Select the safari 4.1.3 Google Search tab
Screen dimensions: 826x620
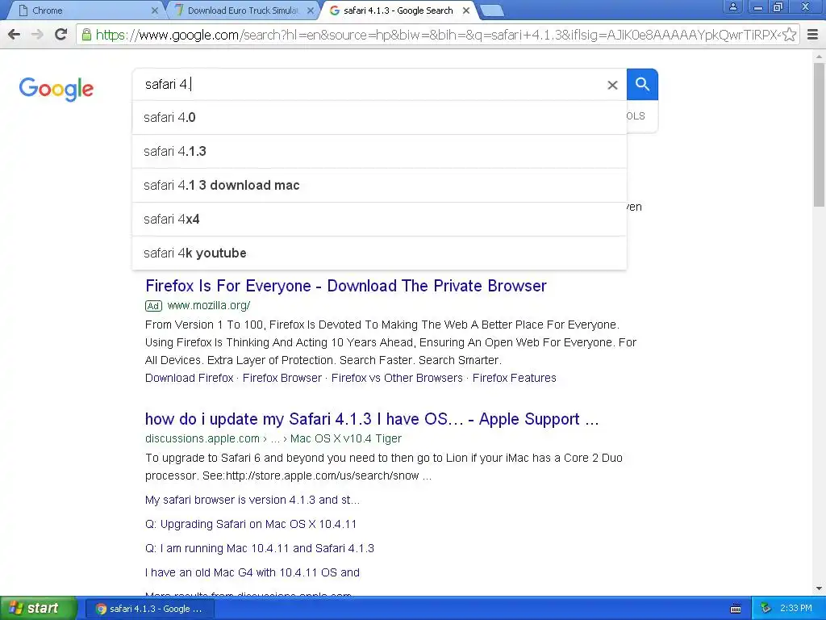click(398, 10)
